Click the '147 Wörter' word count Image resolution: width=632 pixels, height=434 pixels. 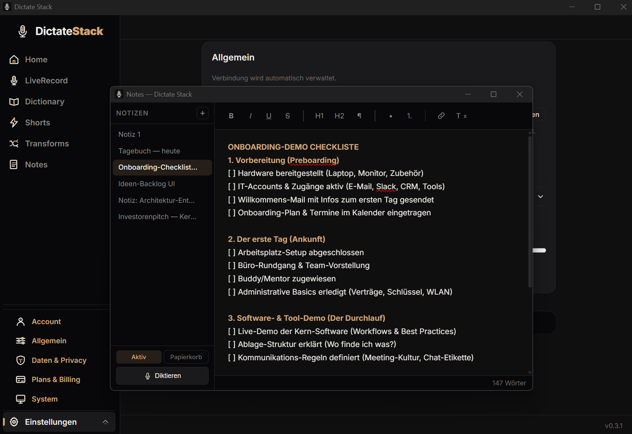(x=509, y=383)
